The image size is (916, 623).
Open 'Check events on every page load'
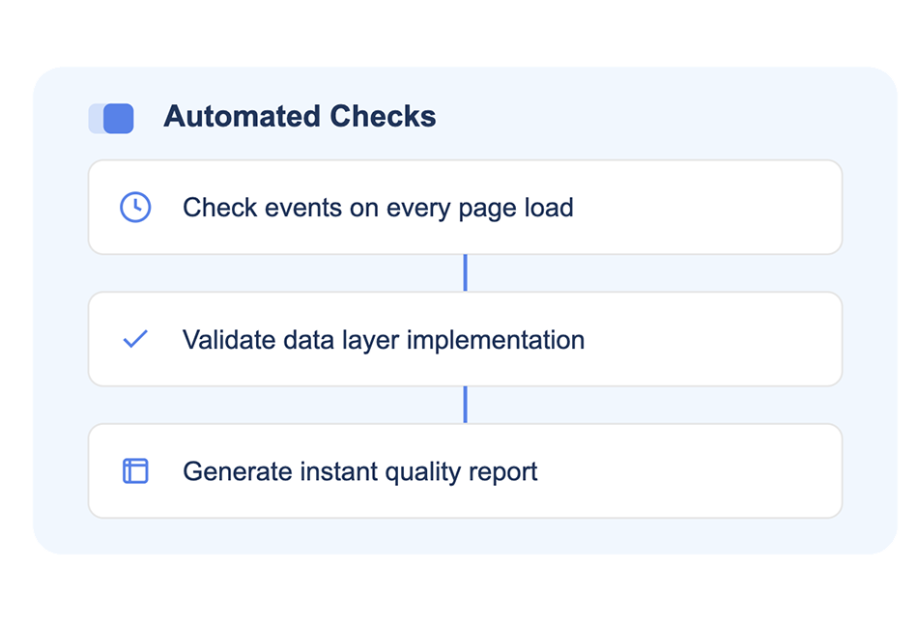point(378,208)
